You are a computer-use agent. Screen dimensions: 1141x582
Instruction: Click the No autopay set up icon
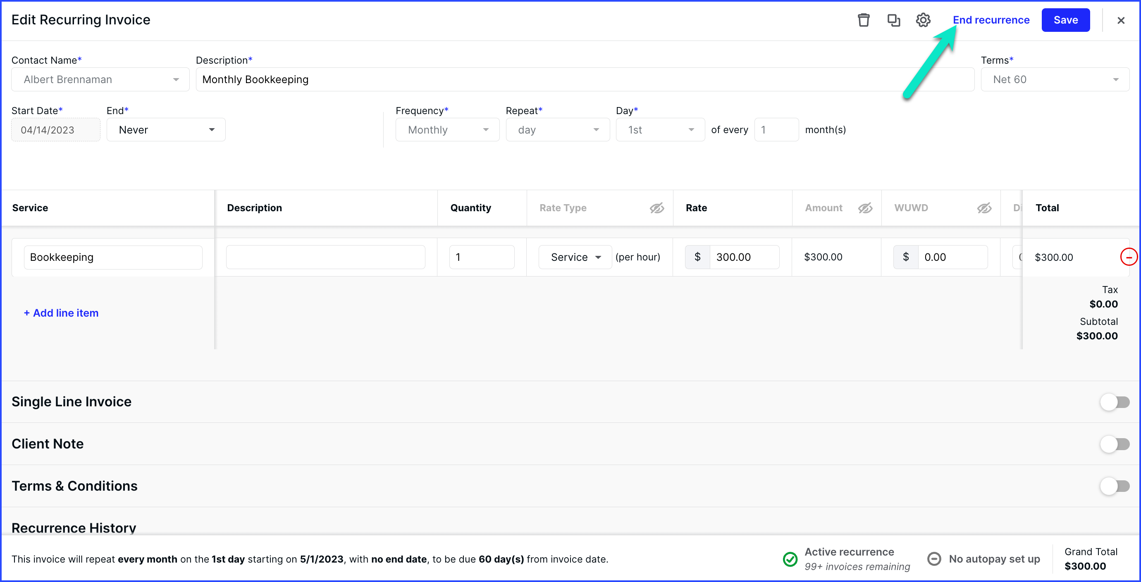[934, 559]
